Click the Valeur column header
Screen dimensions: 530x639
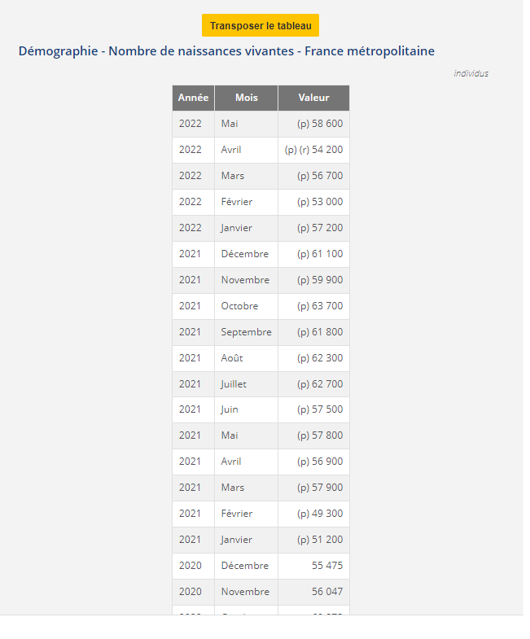click(x=313, y=98)
